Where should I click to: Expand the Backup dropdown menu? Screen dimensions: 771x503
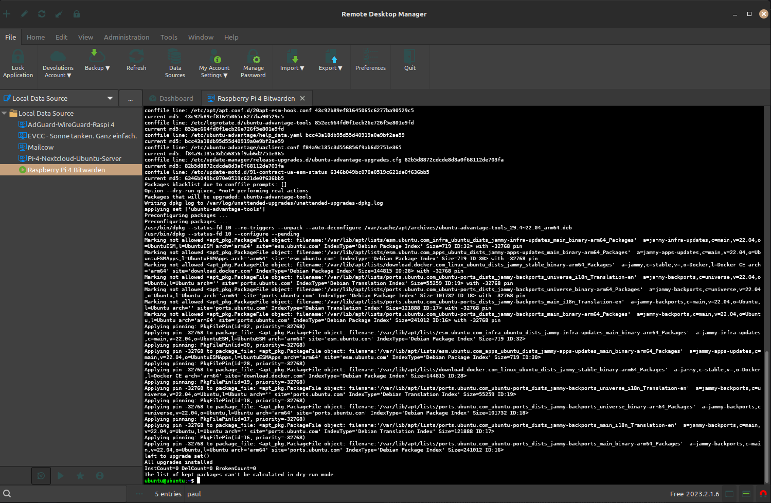(97, 61)
